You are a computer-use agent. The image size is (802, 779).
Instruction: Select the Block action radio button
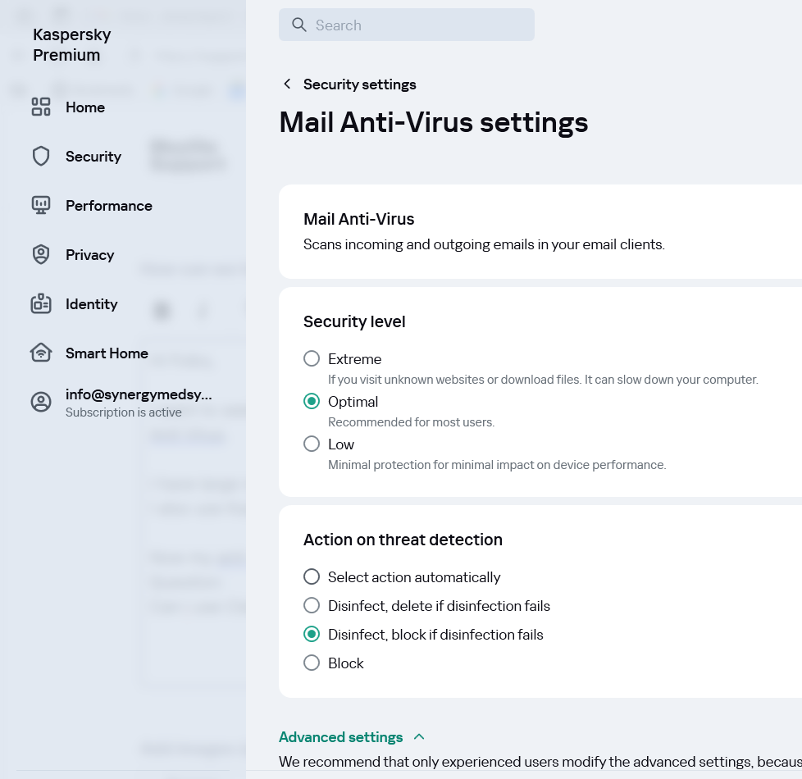[x=312, y=663]
